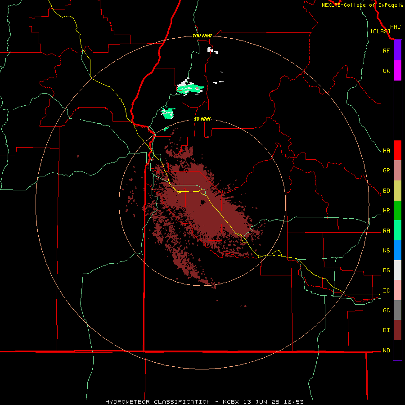Click the red HA legend color swatch
Image resolution: width=405 pixels, height=405 pixels.
coord(397,150)
